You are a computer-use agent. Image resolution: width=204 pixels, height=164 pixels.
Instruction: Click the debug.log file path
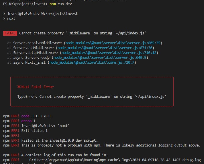point(115,160)
